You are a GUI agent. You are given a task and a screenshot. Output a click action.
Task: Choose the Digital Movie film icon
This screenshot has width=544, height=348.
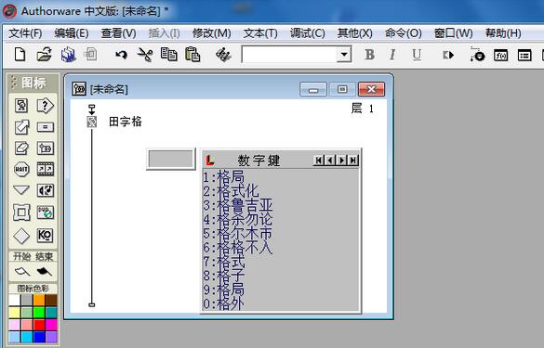tap(46, 169)
